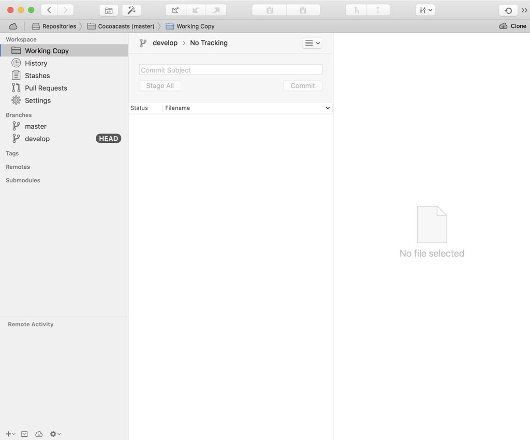This screenshot has width=530, height=440.
Task: Open History in the Workspace sidebar
Action: click(36, 63)
